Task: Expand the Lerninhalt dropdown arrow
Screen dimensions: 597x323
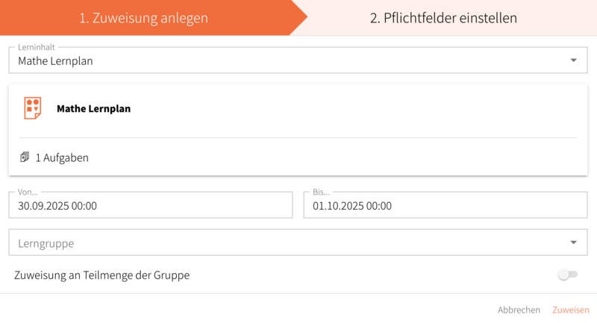Action: (x=573, y=60)
